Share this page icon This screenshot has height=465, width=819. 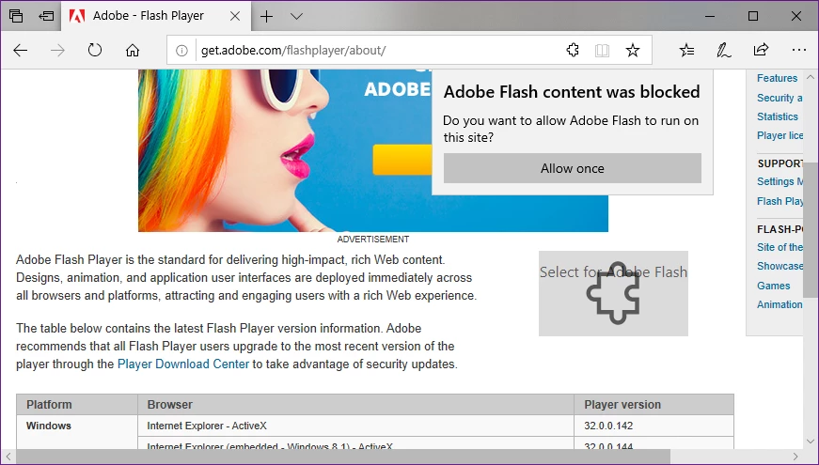761,50
